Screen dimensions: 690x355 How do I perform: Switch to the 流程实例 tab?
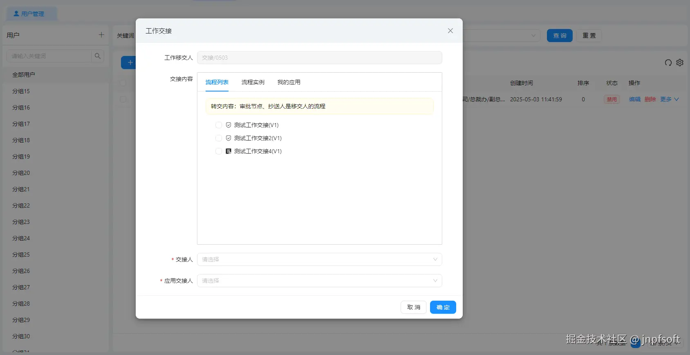253,82
